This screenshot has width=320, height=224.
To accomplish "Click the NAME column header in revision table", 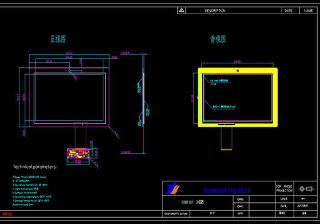I will pos(308,11).
